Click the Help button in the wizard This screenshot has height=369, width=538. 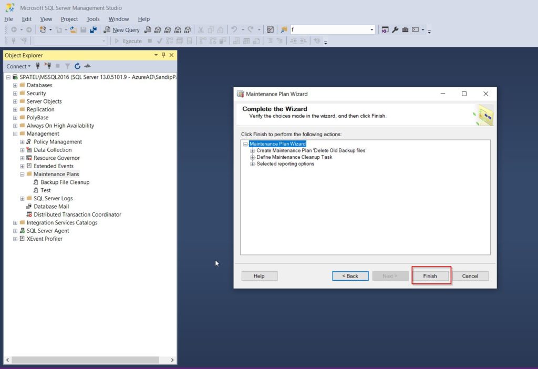click(x=260, y=276)
